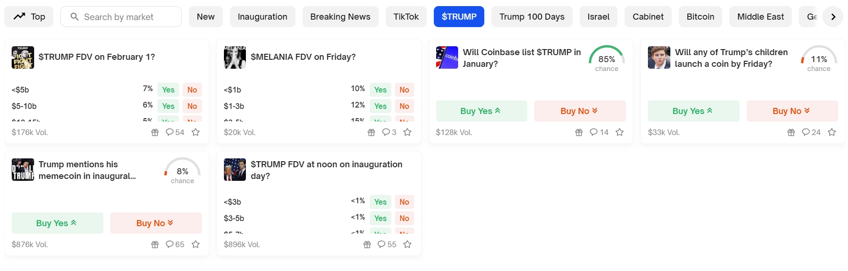Select the Trump 100 Days tab
The height and width of the screenshot is (271, 848).
pos(532,17)
